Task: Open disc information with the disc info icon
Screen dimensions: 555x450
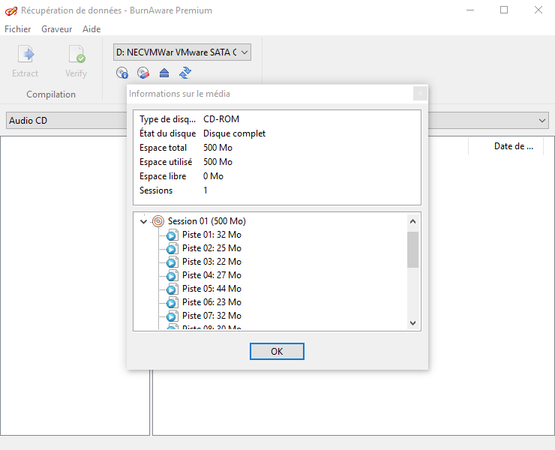Action: 122,73
